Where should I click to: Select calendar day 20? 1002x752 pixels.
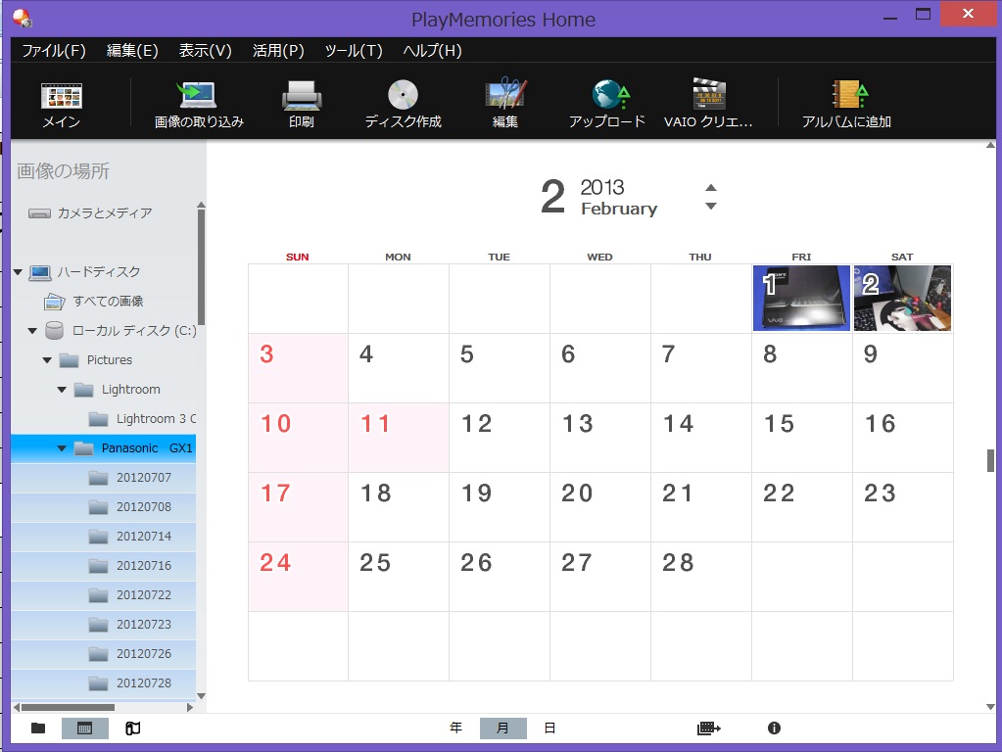pos(600,507)
